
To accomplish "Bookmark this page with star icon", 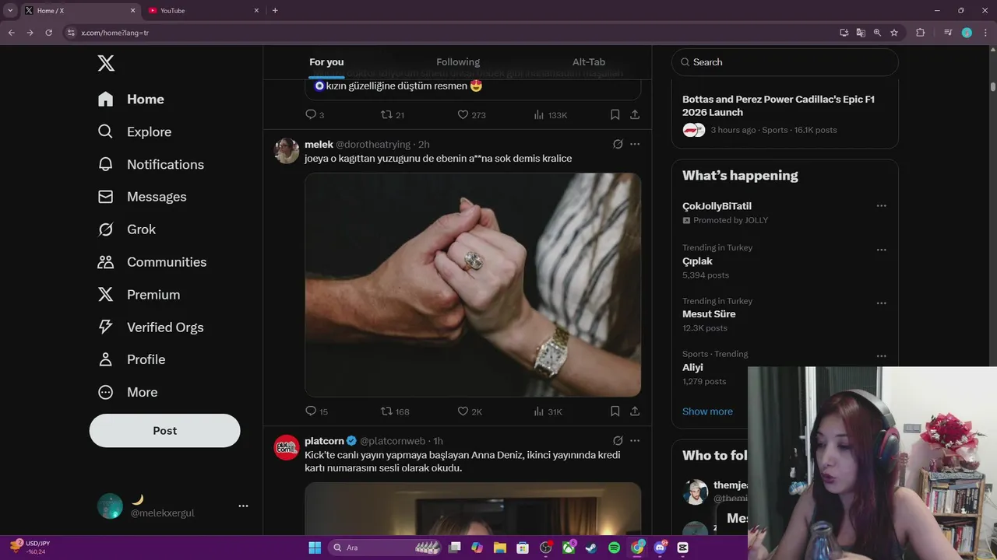I will tap(894, 33).
